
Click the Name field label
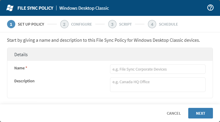tap(19, 68)
